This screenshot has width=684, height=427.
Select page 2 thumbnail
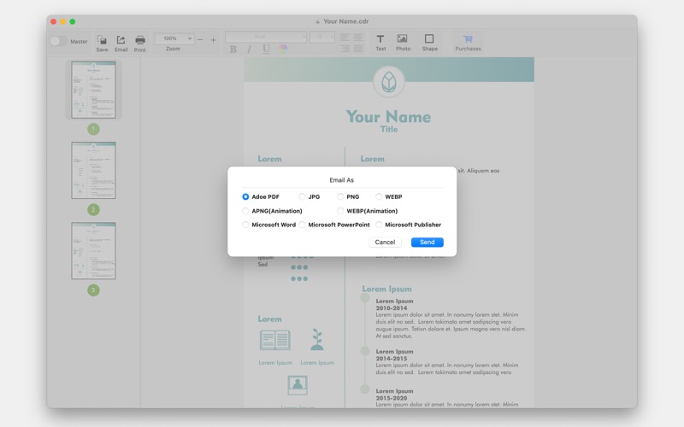pyautogui.click(x=93, y=170)
